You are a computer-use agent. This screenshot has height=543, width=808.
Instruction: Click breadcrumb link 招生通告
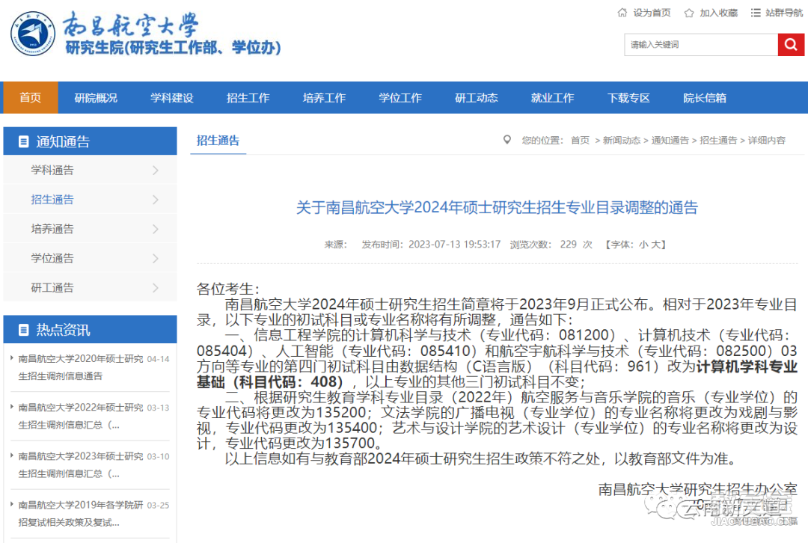[x=718, y=140]
